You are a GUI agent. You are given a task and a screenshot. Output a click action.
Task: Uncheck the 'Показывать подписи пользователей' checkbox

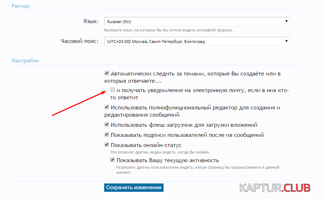tap(107, 135)
